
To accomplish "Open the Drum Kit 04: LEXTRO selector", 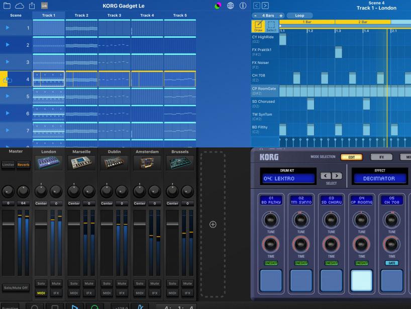I will coord(288,178).
